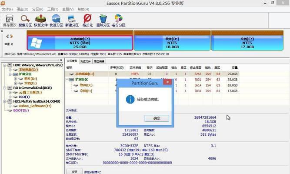Click the 文件系统 column header
The height and width of the screenshot is (174, 290).
point(135,68)
